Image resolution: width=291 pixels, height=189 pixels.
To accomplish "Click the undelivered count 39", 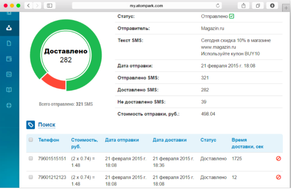I will pyautogui.click(x=204, y=102).
